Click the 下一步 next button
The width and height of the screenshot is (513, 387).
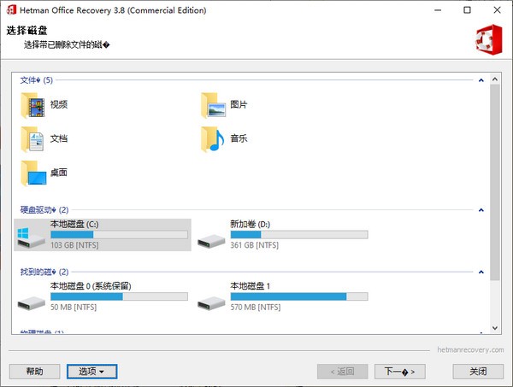pos(400,372)
